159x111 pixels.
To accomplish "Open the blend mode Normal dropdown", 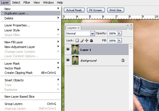I will pos(92,33).
